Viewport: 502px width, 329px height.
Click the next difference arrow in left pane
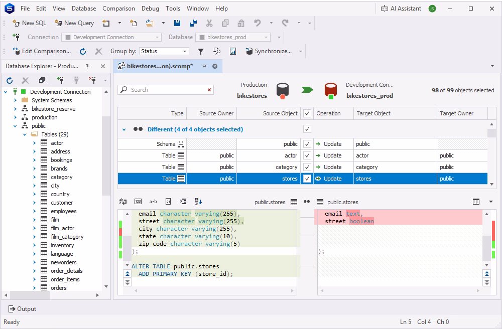128,282
